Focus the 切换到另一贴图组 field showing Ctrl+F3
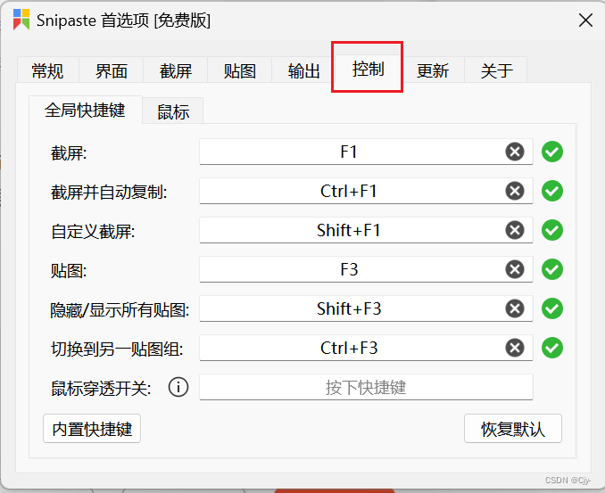The width and height of the screenshot is (605, 493). click(366, 348)
